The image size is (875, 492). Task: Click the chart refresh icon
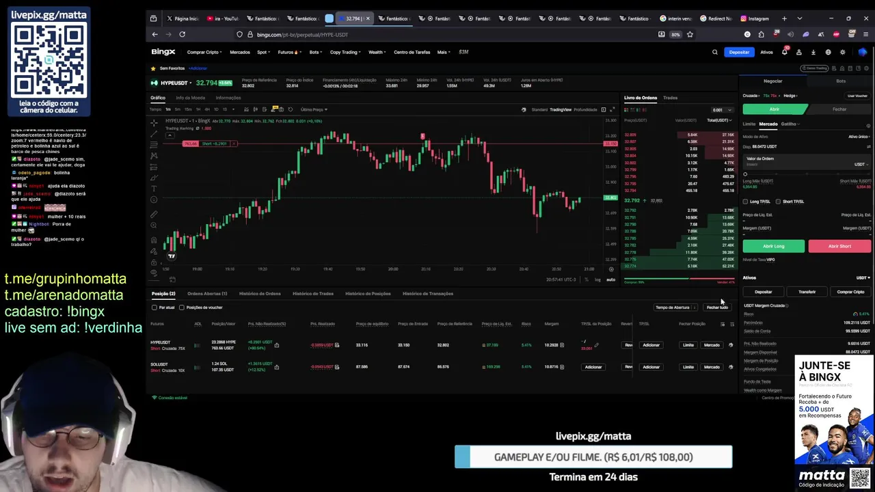click(x=290, y=109)
